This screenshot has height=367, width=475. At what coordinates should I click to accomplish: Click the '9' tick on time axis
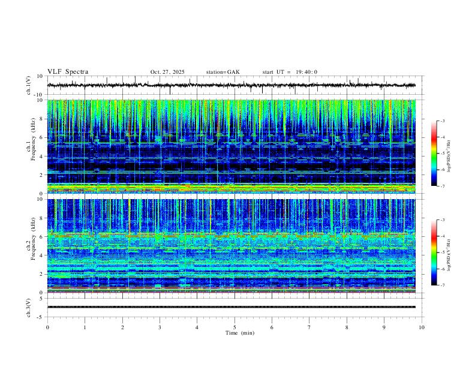(x=384, y=327)
